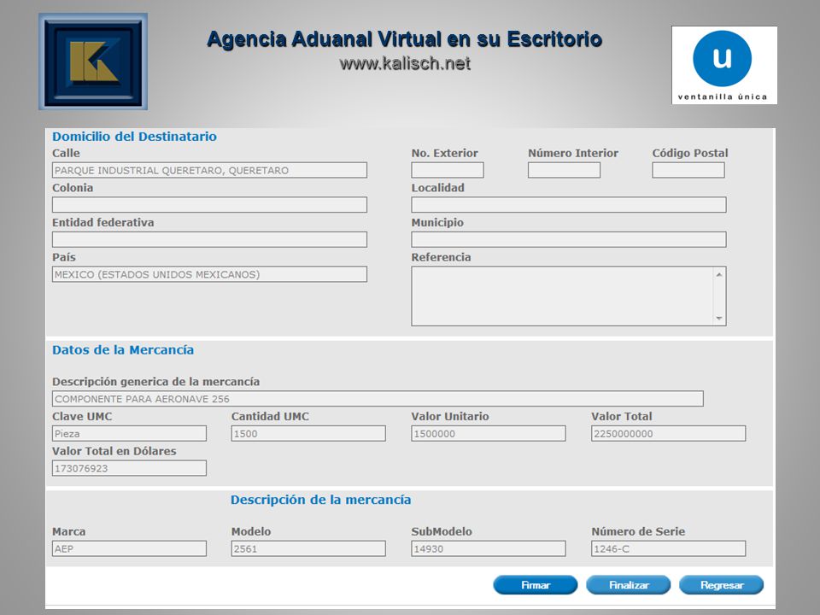Image resolution: width=820 pixels, height=615 pixels.
Task: Click the Calle label
Action: 66,153
